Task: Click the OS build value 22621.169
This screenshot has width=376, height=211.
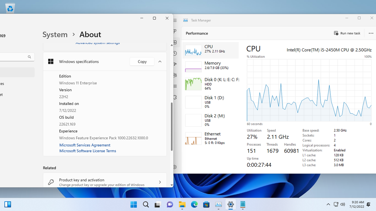Action: coord(67,124)
